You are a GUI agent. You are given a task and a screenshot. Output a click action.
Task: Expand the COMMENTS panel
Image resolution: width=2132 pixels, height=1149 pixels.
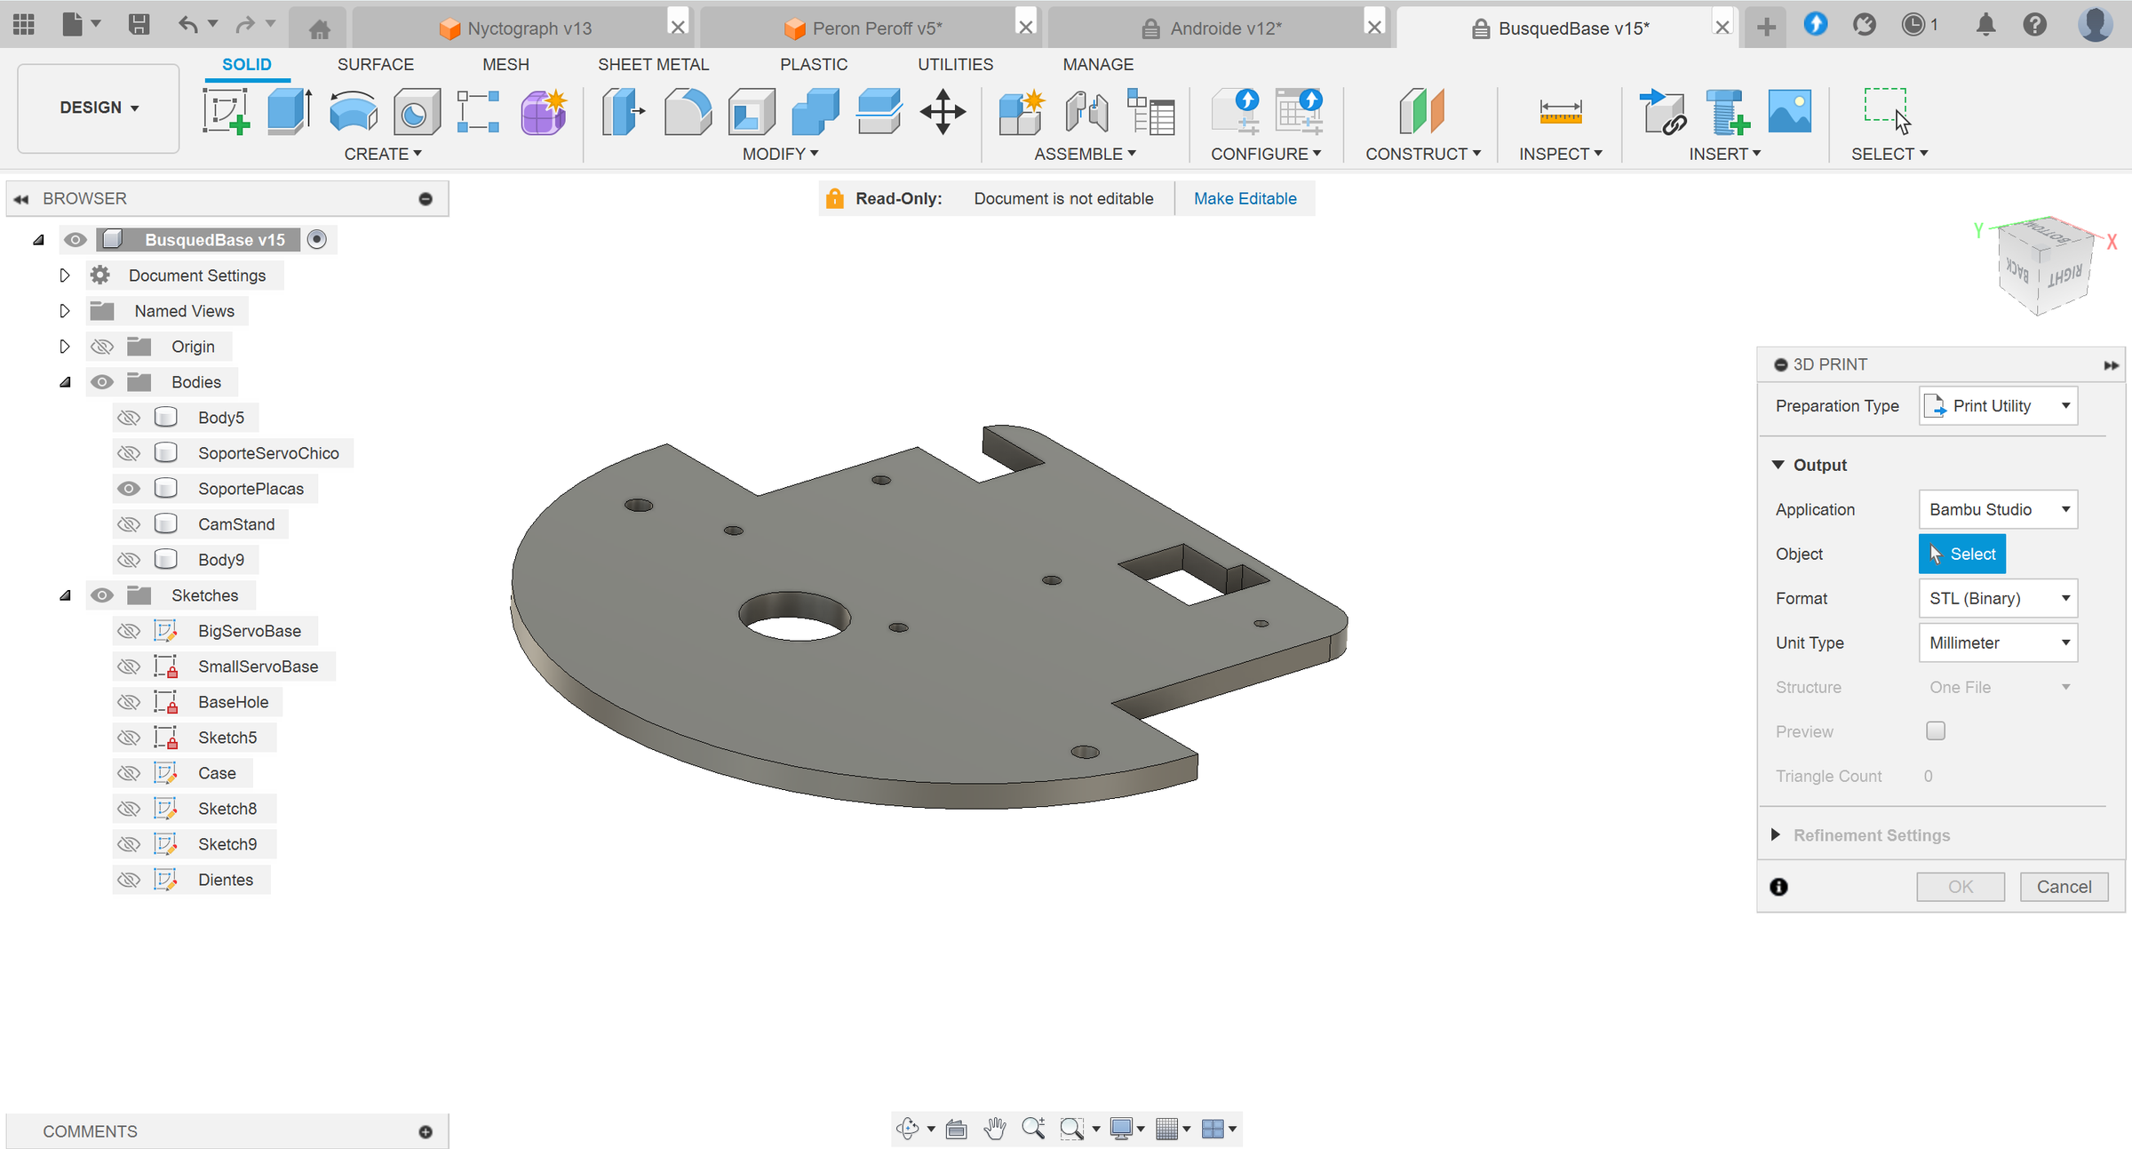(x=426, y=1131)
